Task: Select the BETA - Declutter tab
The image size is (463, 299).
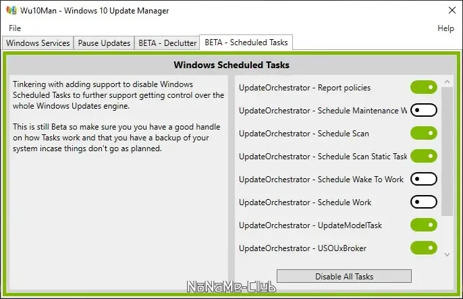Action: pyautogui.click(x=167, y=43)
